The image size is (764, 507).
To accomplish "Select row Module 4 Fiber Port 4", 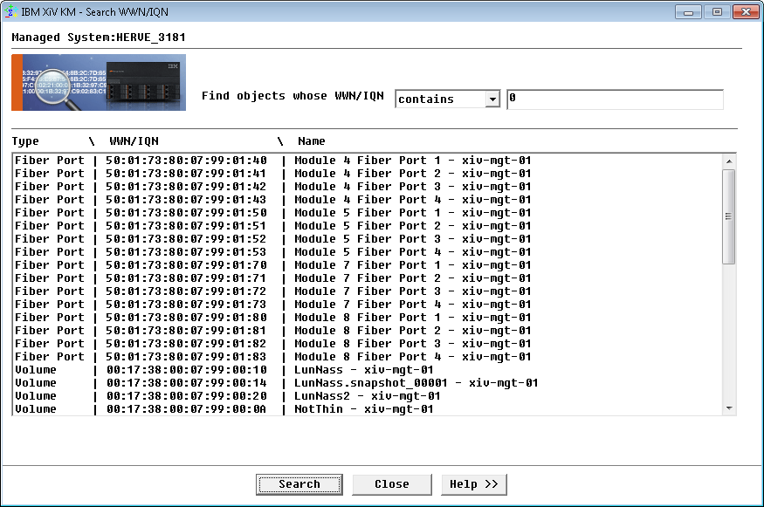I will (368, 200).
